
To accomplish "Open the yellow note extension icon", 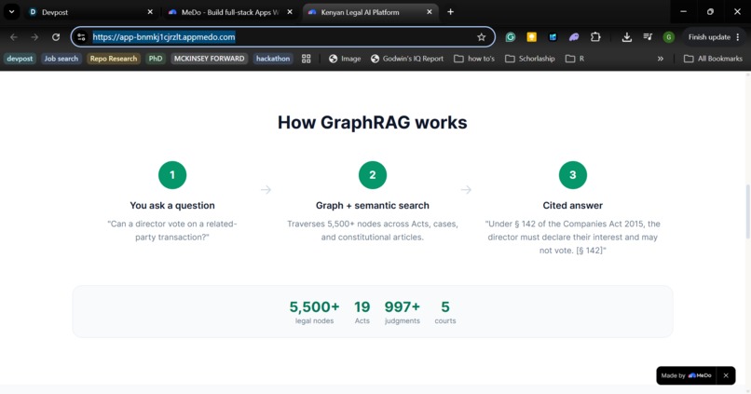I will (531, 37).
